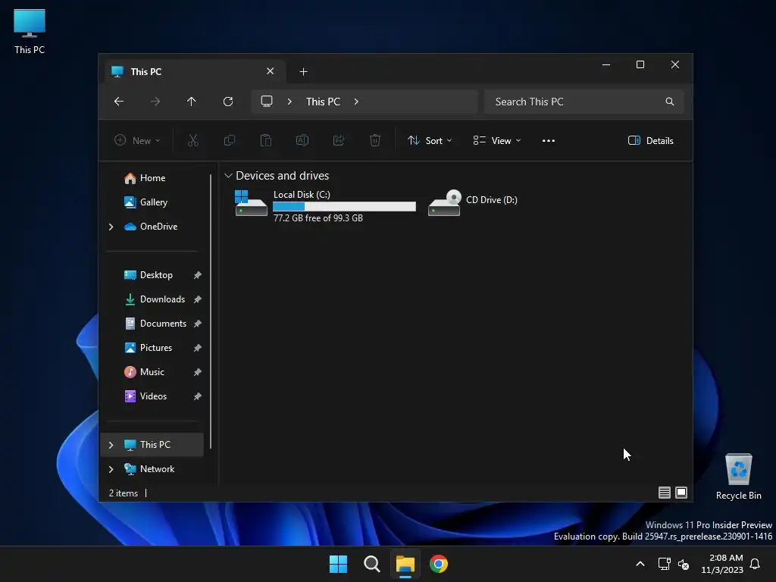Add a new File Explorer tab
The height and width of the screenshot is (582, 776).
click(x=303, y=72)
